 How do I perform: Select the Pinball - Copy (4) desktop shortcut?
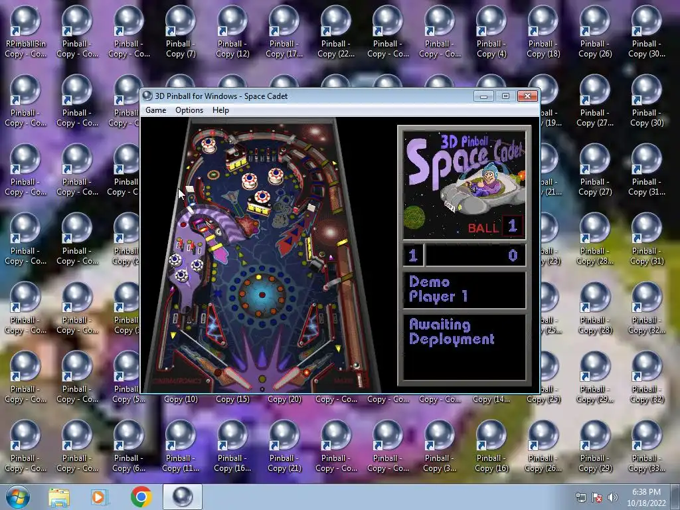(x=491, y=33)
